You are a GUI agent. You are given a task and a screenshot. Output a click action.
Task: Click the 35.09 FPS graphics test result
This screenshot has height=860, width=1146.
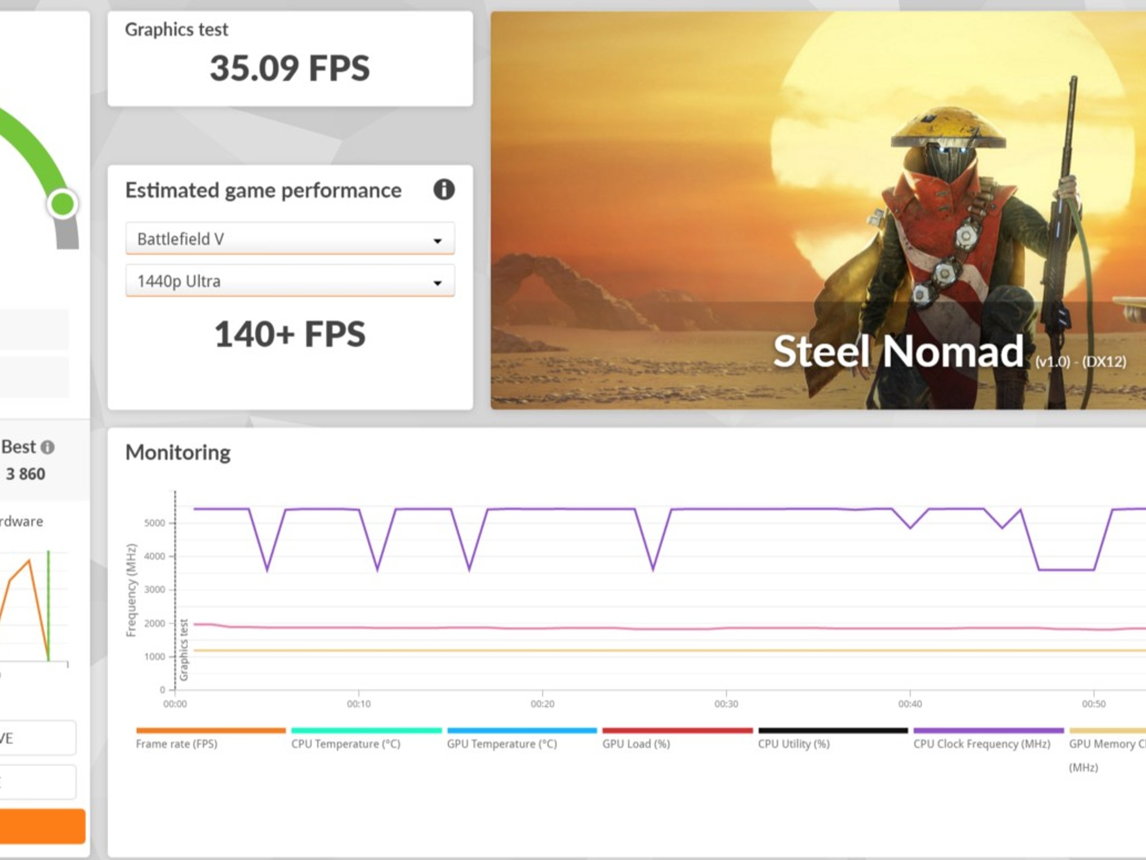click(x=290, y=68)
